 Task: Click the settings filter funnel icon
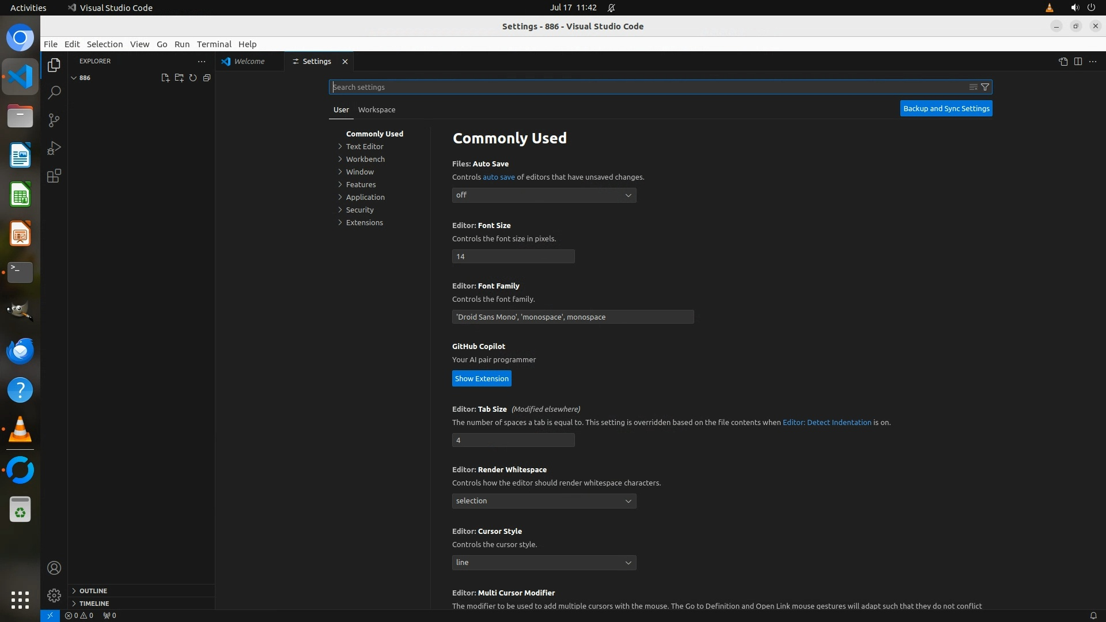coord(985,87)
